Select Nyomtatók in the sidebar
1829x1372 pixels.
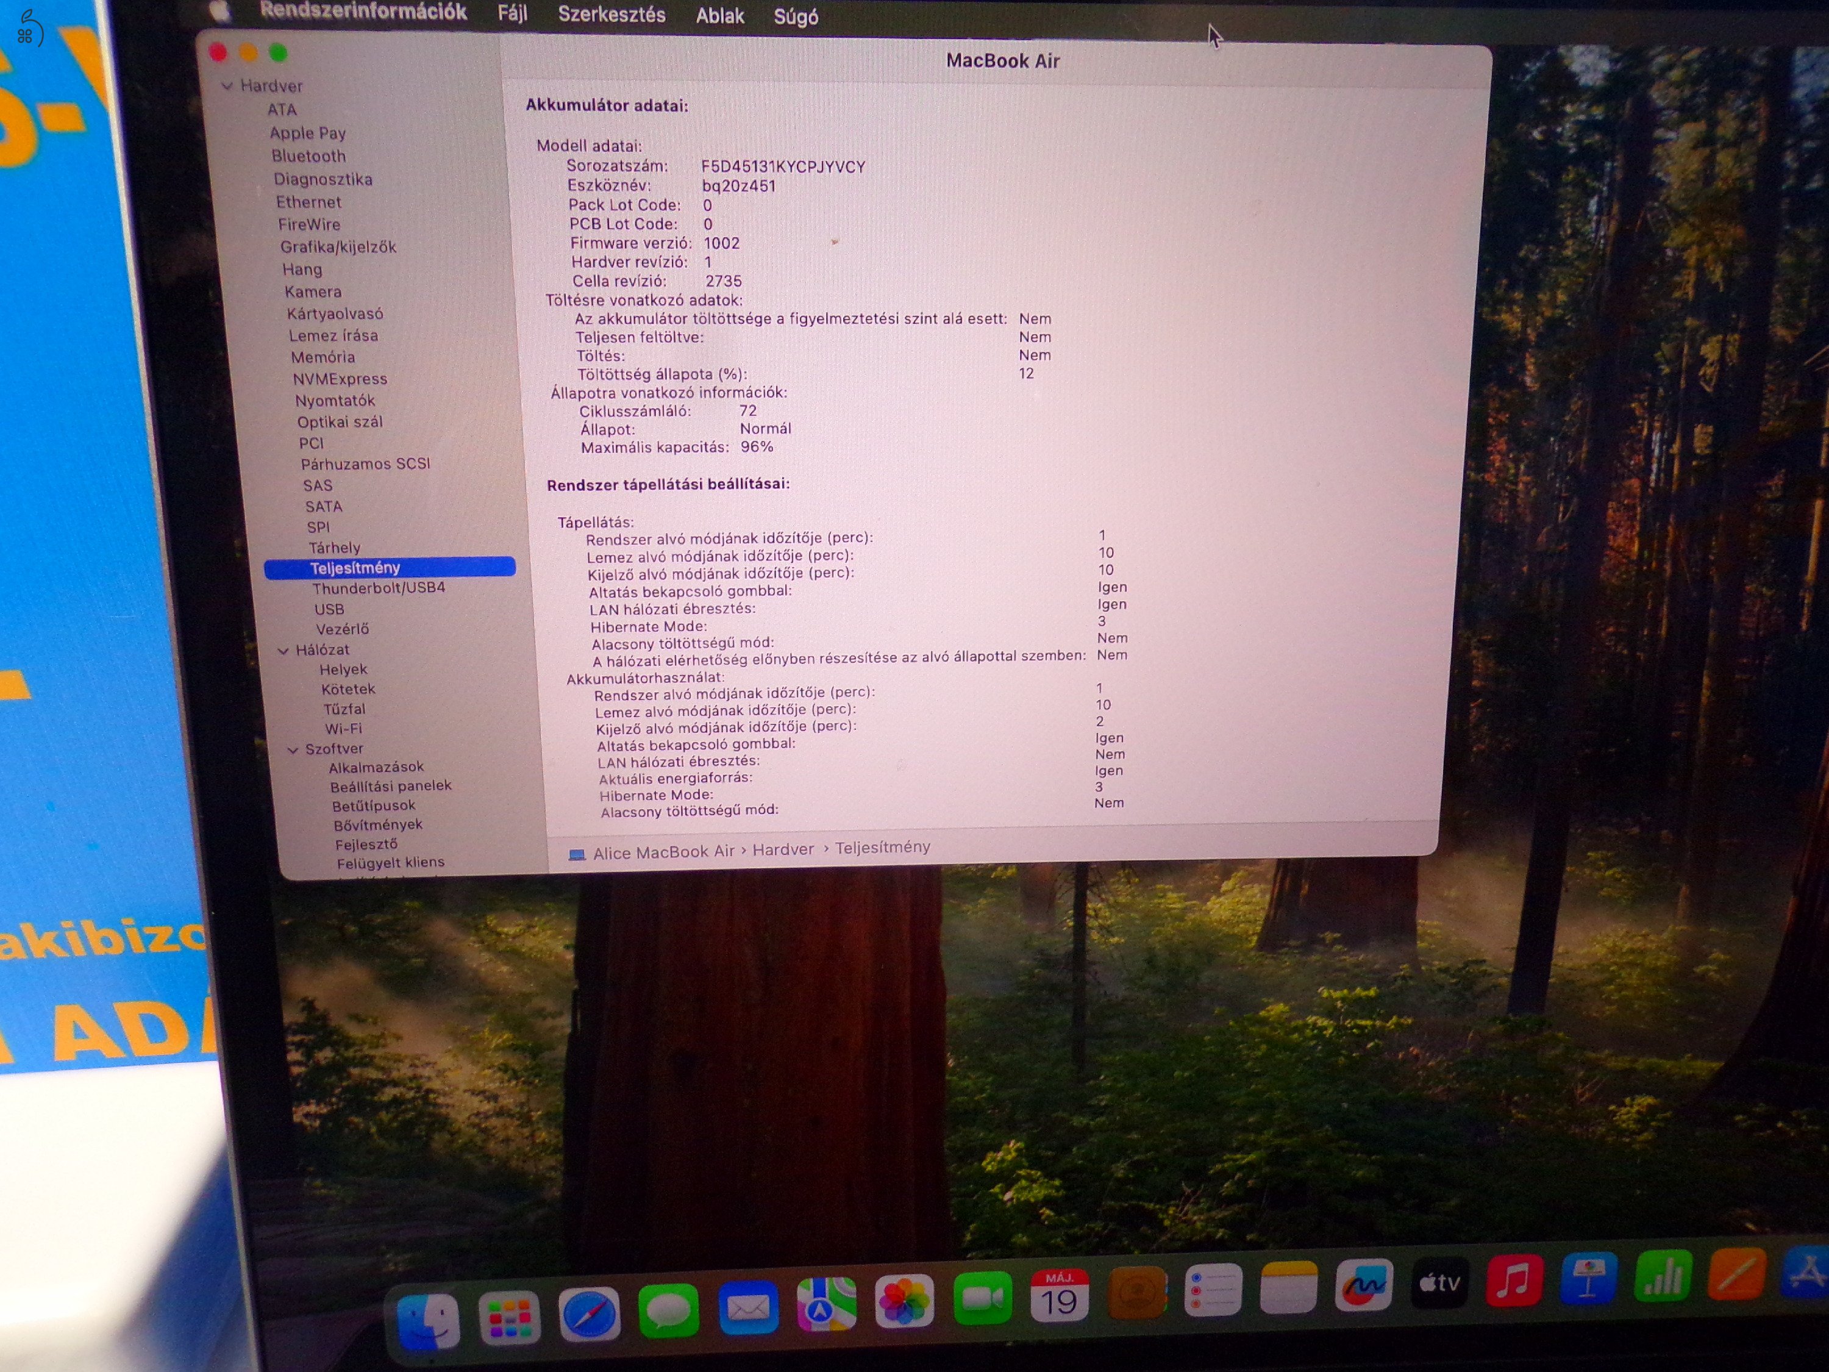coord(335,400)
